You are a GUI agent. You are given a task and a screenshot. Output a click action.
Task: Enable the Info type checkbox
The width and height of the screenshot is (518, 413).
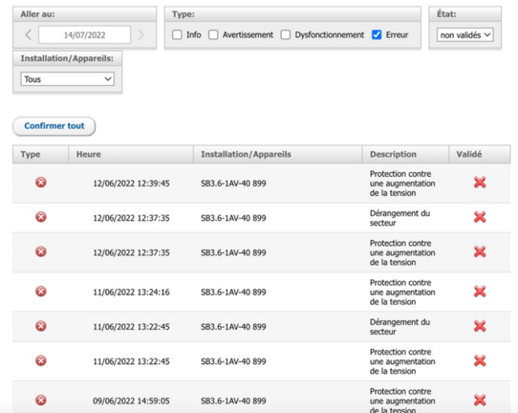(177, 34)
